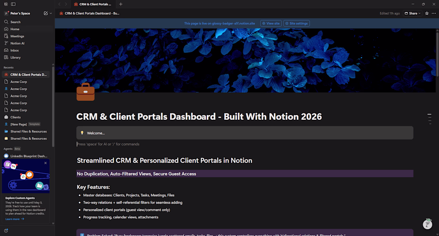Click the Notion logo in the title bar
439x236 pixels.
(x=6, y=4)
